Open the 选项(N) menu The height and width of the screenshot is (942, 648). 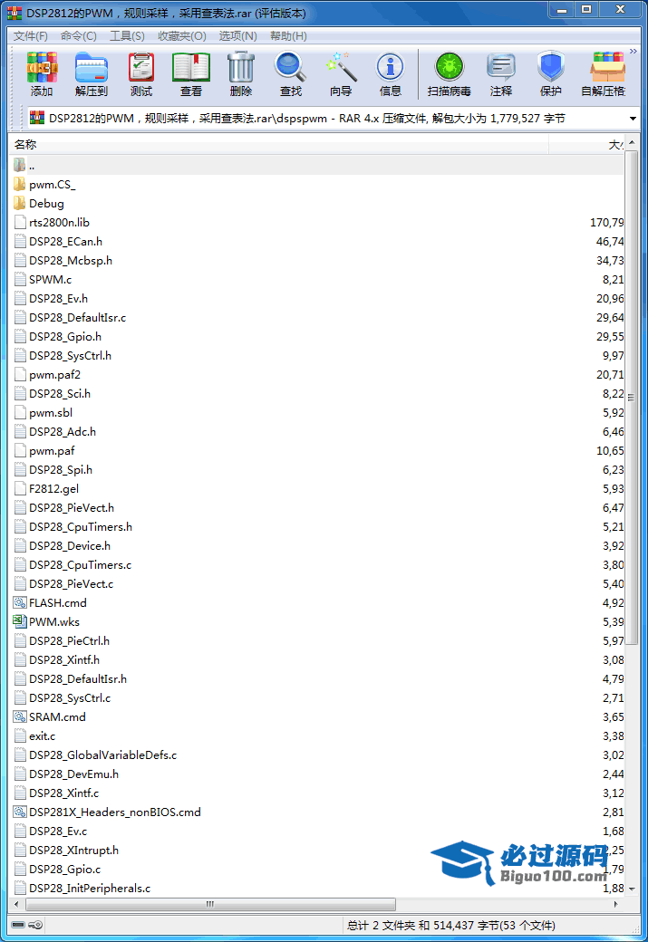tap(237, 36)
